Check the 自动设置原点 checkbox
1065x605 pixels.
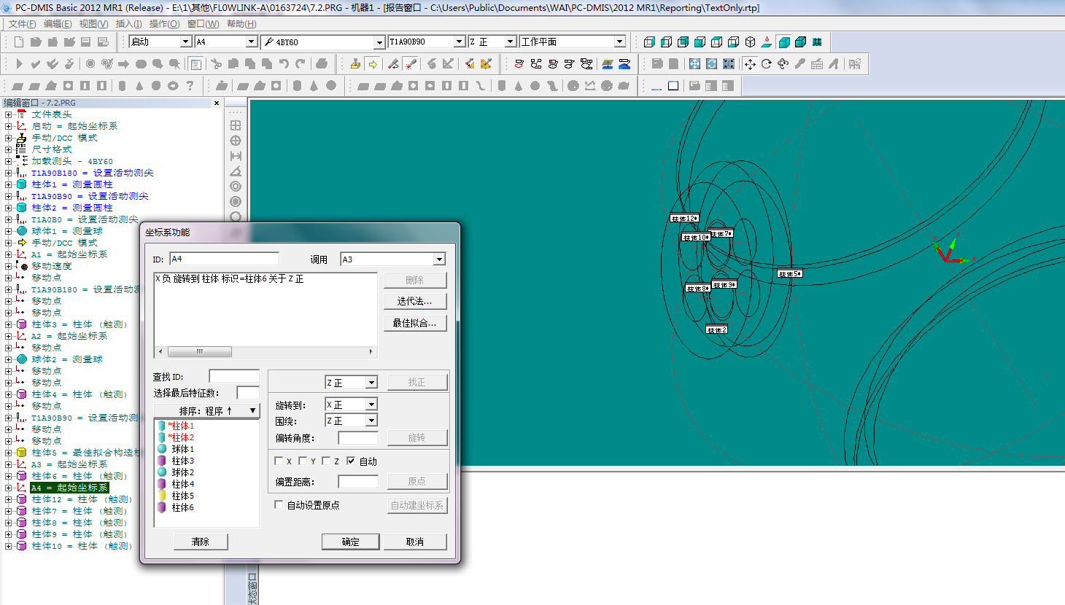point(279,504)
